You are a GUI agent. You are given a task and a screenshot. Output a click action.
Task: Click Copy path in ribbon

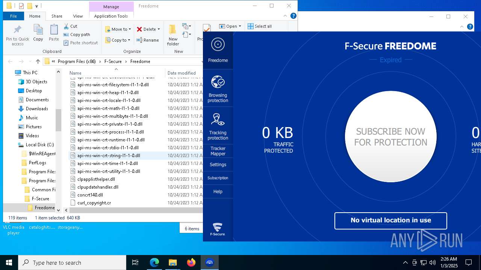coord(77,34)
